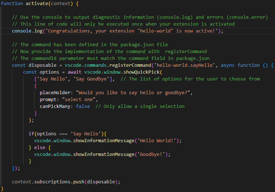
Task: Click the 'prompt' property name
Action: click(x=48, y=100)
